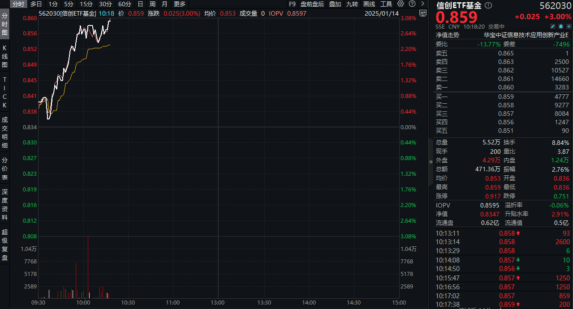
Task: Click the pencil edit icon in quote panel
Action: pos(554,27)
